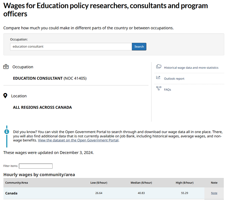Sort by Median ($/hour) column header

pyautogui.click(x=141, y=183)
